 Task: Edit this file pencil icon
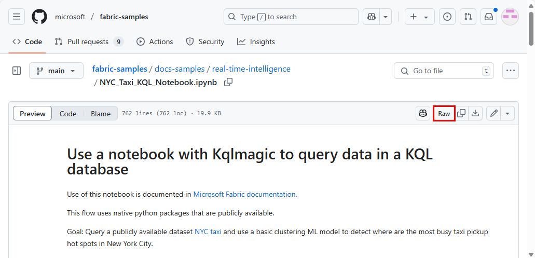click(x=493, y=113)
